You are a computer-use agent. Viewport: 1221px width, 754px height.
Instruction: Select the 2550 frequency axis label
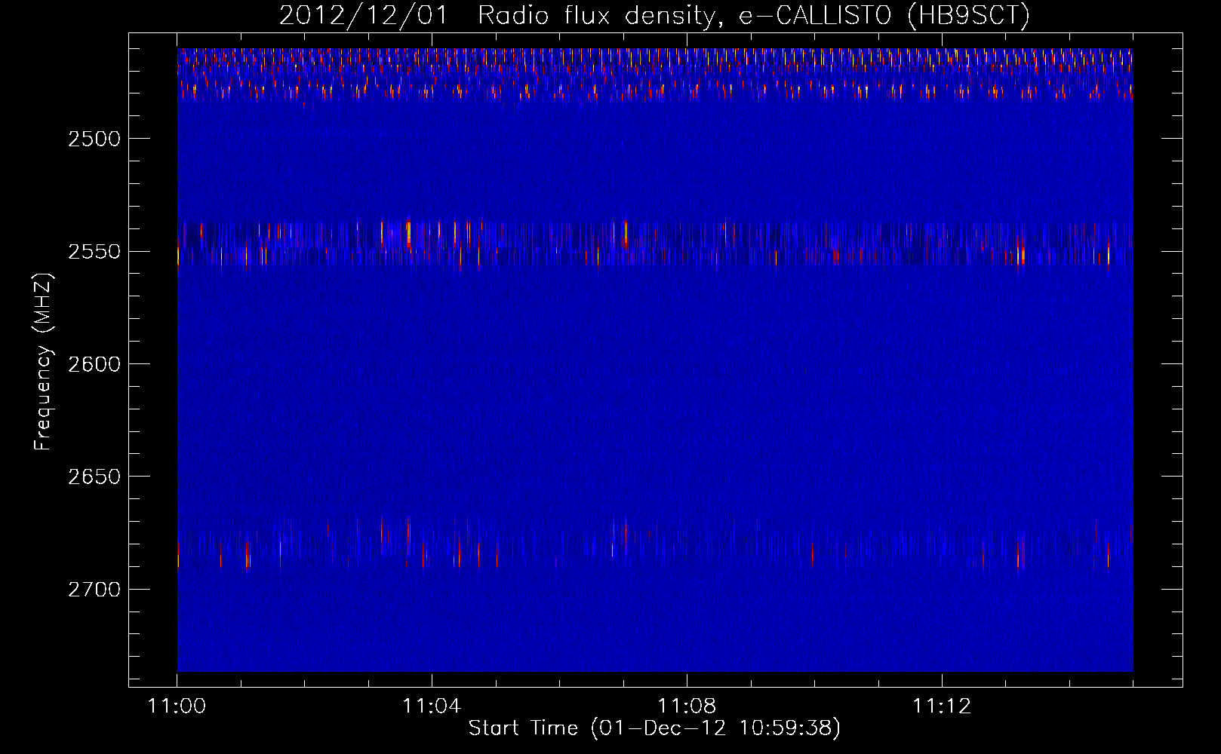point(94,251)
